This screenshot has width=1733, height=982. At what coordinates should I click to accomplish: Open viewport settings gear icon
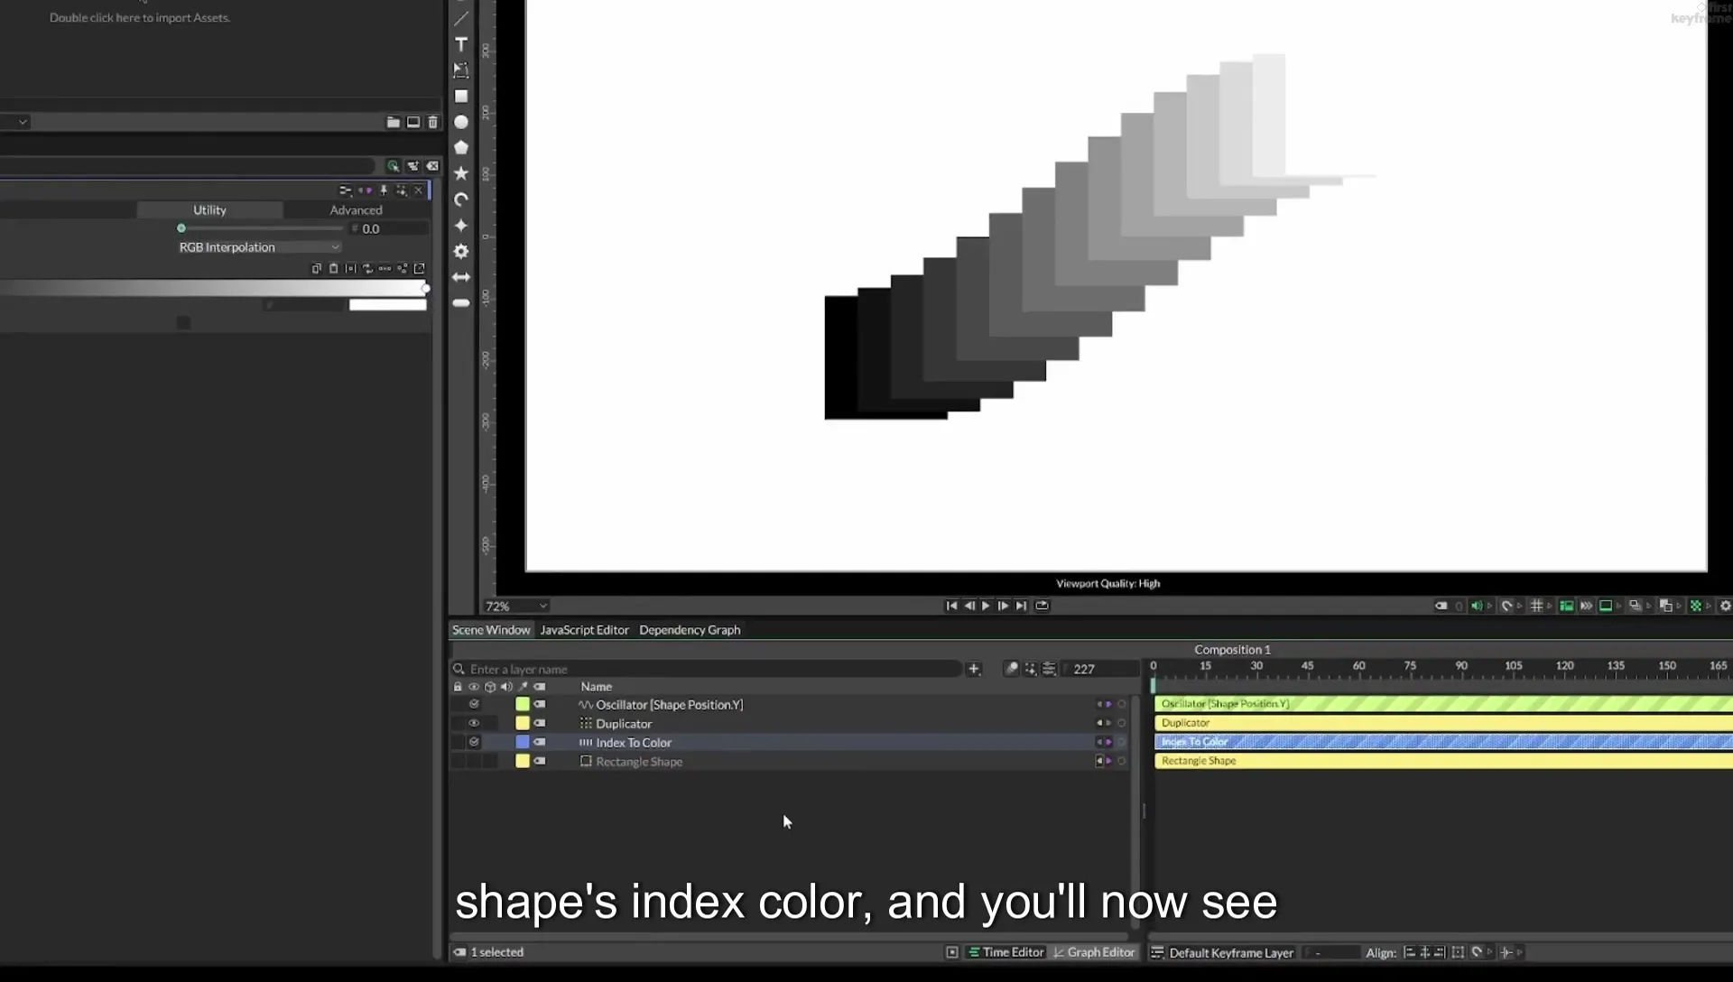[x=1725, y=606]
